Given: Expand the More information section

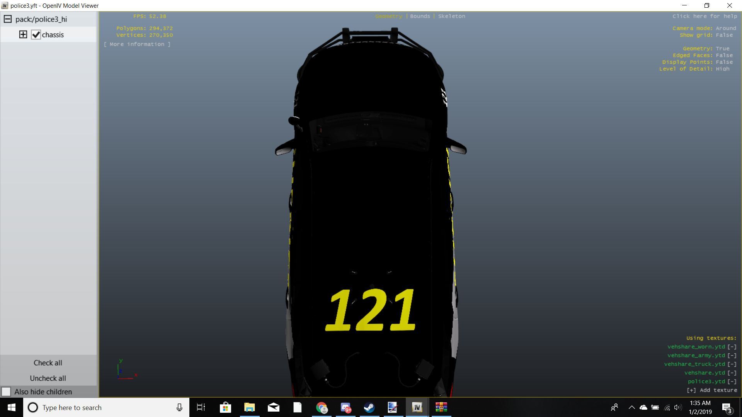Looking at the screenshot, I should pos(137,44).
